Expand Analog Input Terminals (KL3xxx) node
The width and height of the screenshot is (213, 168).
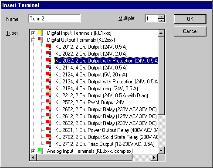(x=33, y=151)
